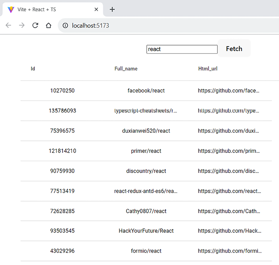This screenshot has height=265, width=279.
Task: Reload the current page
Action: pyautogui.click(x=35, y=25)
